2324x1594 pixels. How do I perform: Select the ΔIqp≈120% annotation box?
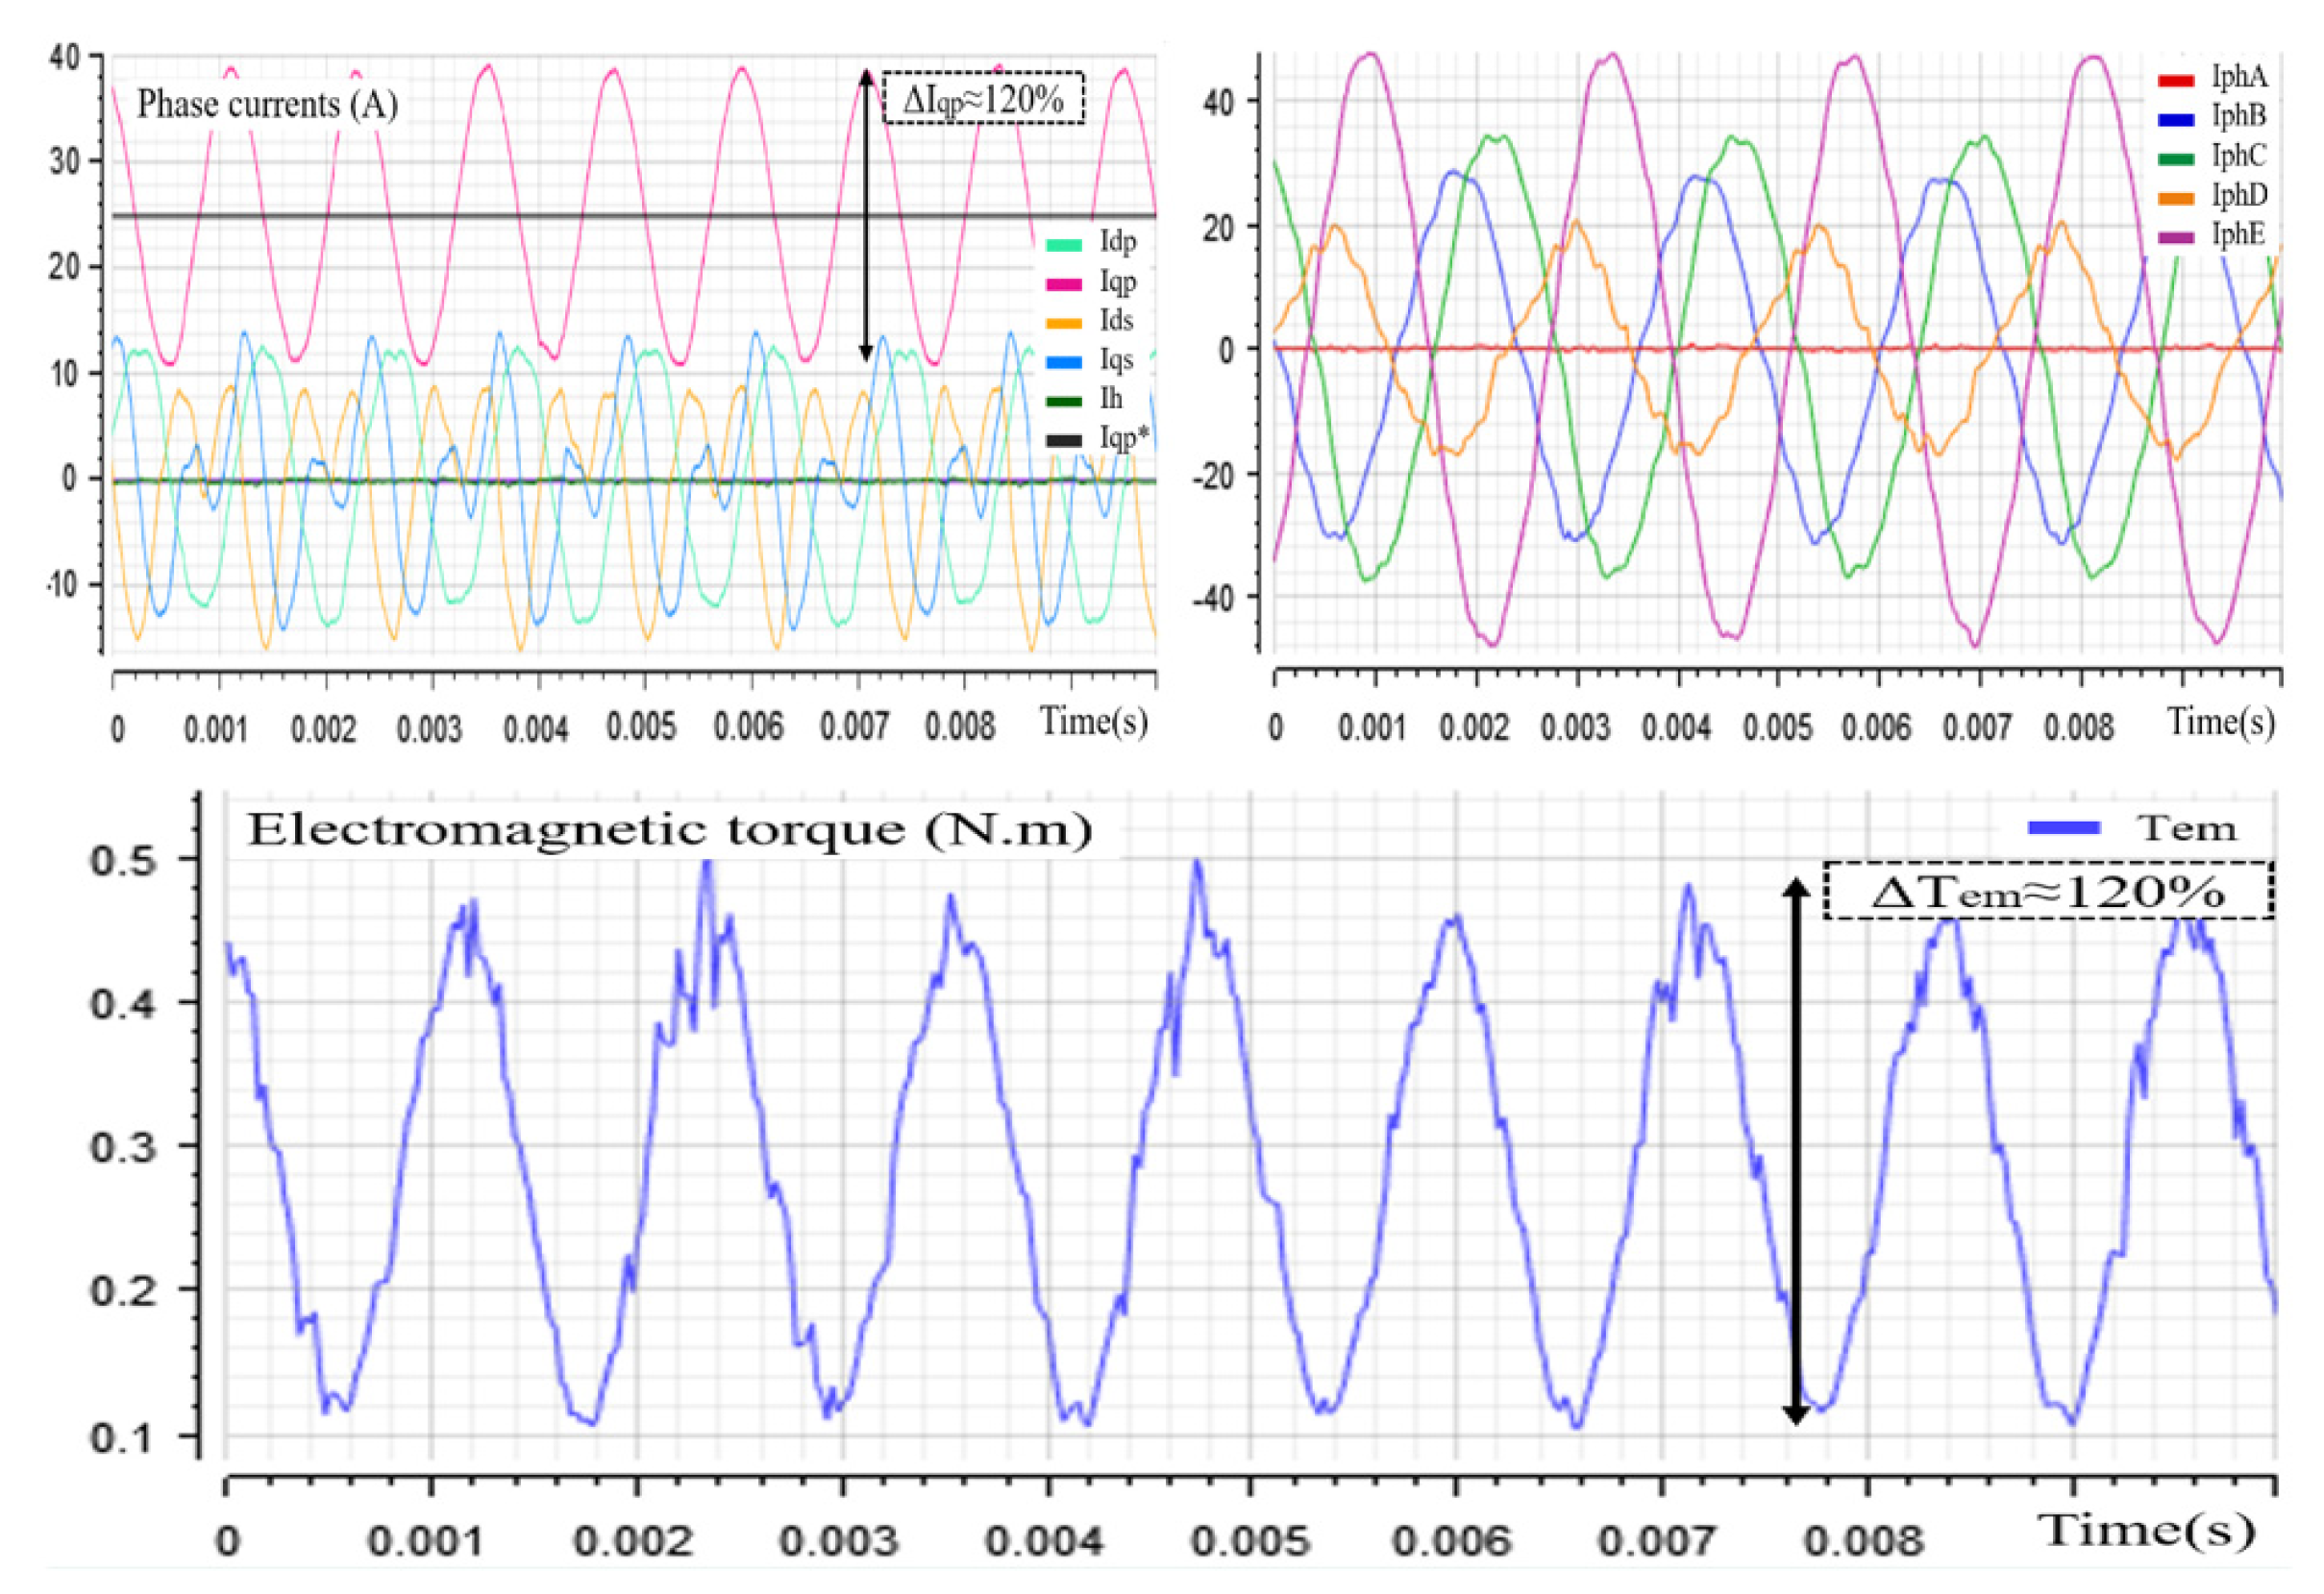click(983, 98)
